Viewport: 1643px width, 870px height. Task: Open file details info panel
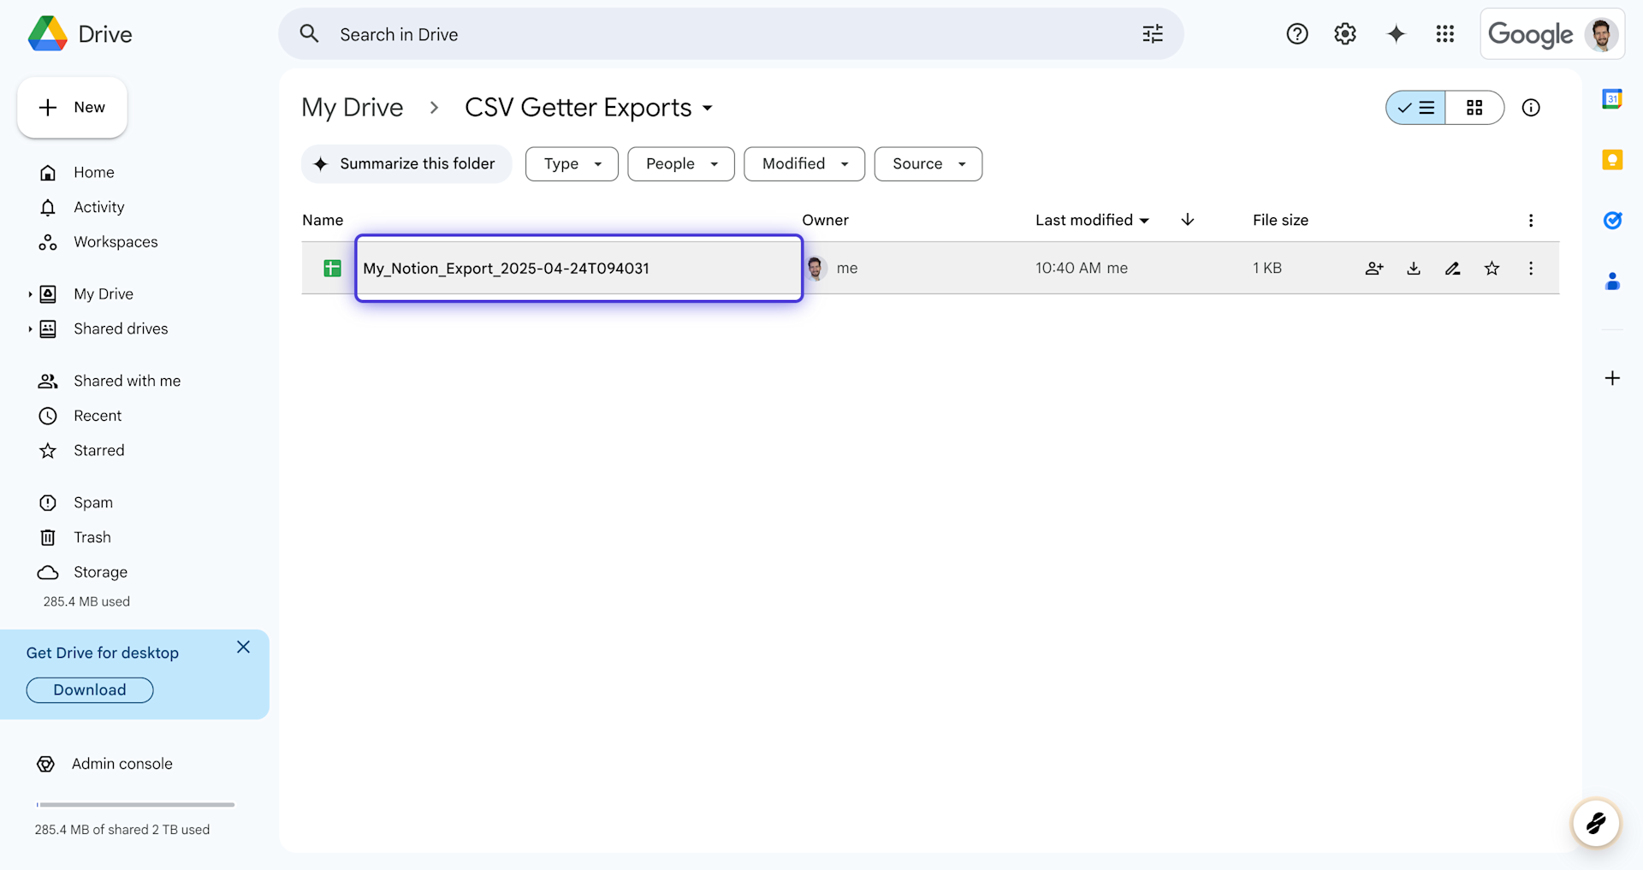(x=1531, y=108)
